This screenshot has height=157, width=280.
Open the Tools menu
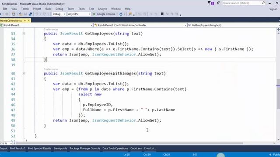tap(81, 9)
